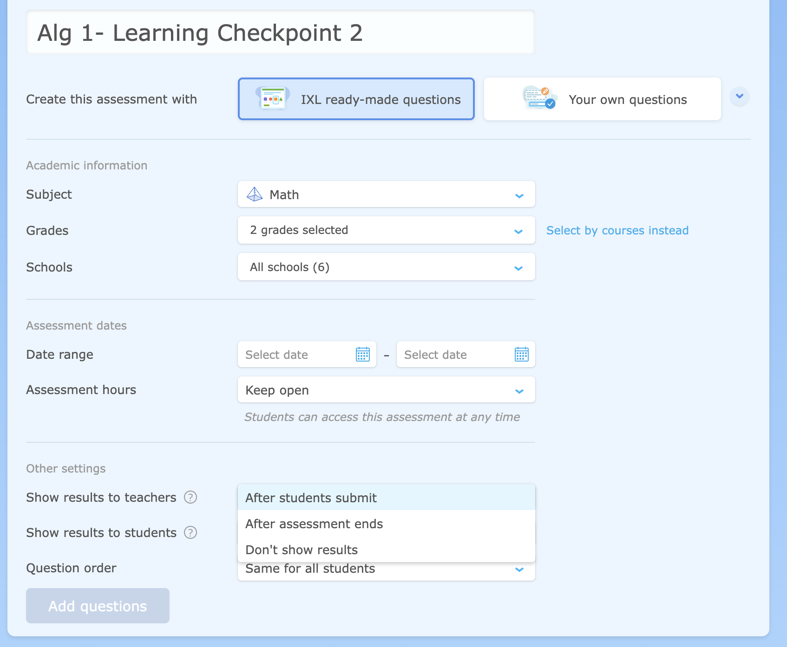Choose After students submit in the menu
Viewport: 787px width, 647px height.
tap(311, 497)
